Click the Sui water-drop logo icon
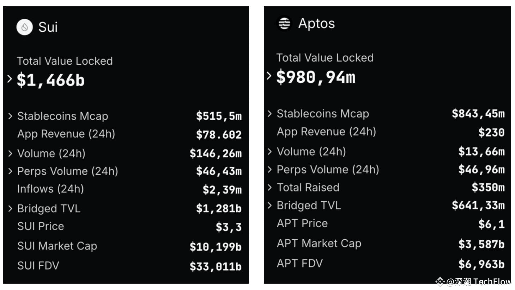 click(x=24, y=27)
